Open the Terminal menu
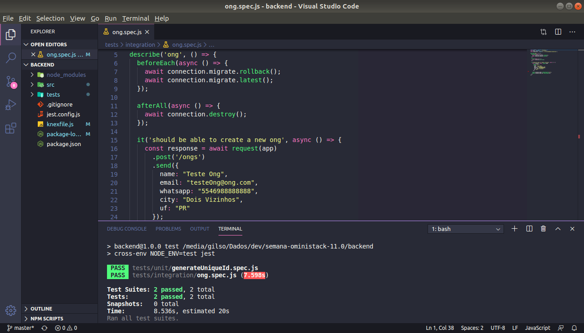The image size is (584, 333). coord(136,18)
